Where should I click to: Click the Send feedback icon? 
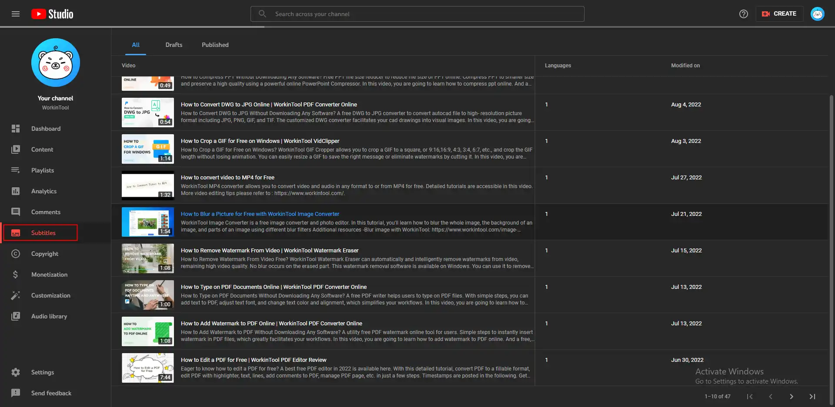click(x=16, y=393)
